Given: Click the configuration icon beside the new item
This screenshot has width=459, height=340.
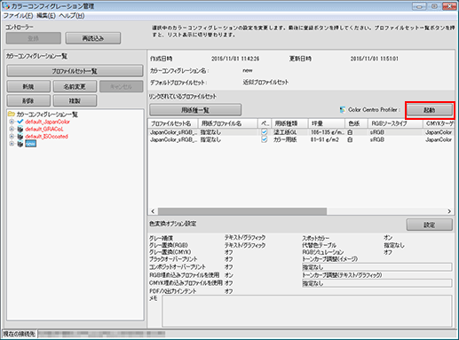Looking at the screenshot, I should [x=20, y=144].
